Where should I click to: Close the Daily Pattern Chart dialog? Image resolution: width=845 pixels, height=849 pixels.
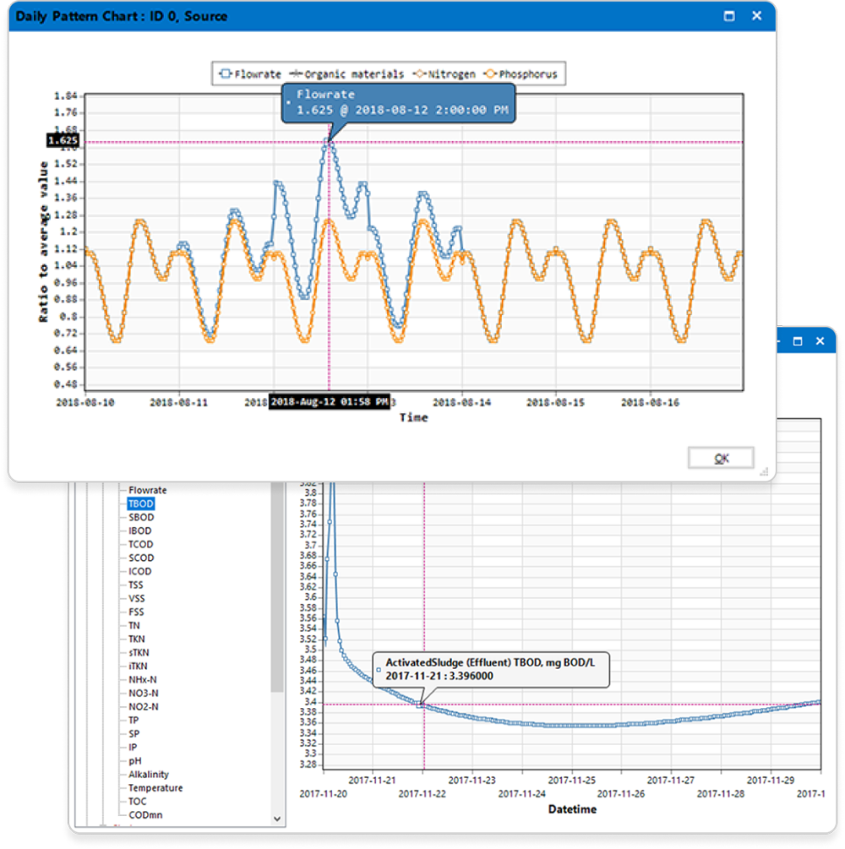point(757,15)
